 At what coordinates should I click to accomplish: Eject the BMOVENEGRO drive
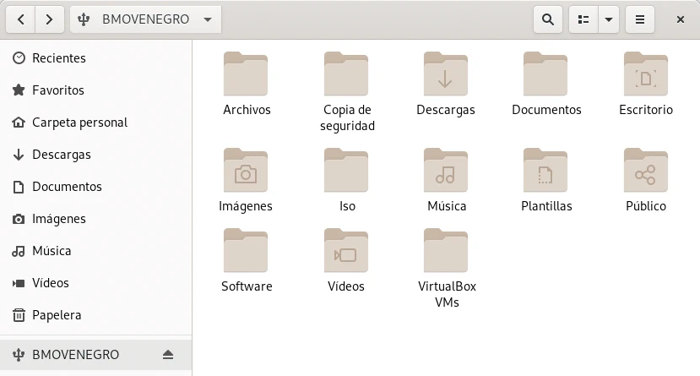pos(168,354)
